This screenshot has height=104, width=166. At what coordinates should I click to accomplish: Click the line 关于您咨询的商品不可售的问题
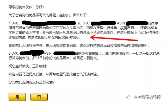point(48,15)
